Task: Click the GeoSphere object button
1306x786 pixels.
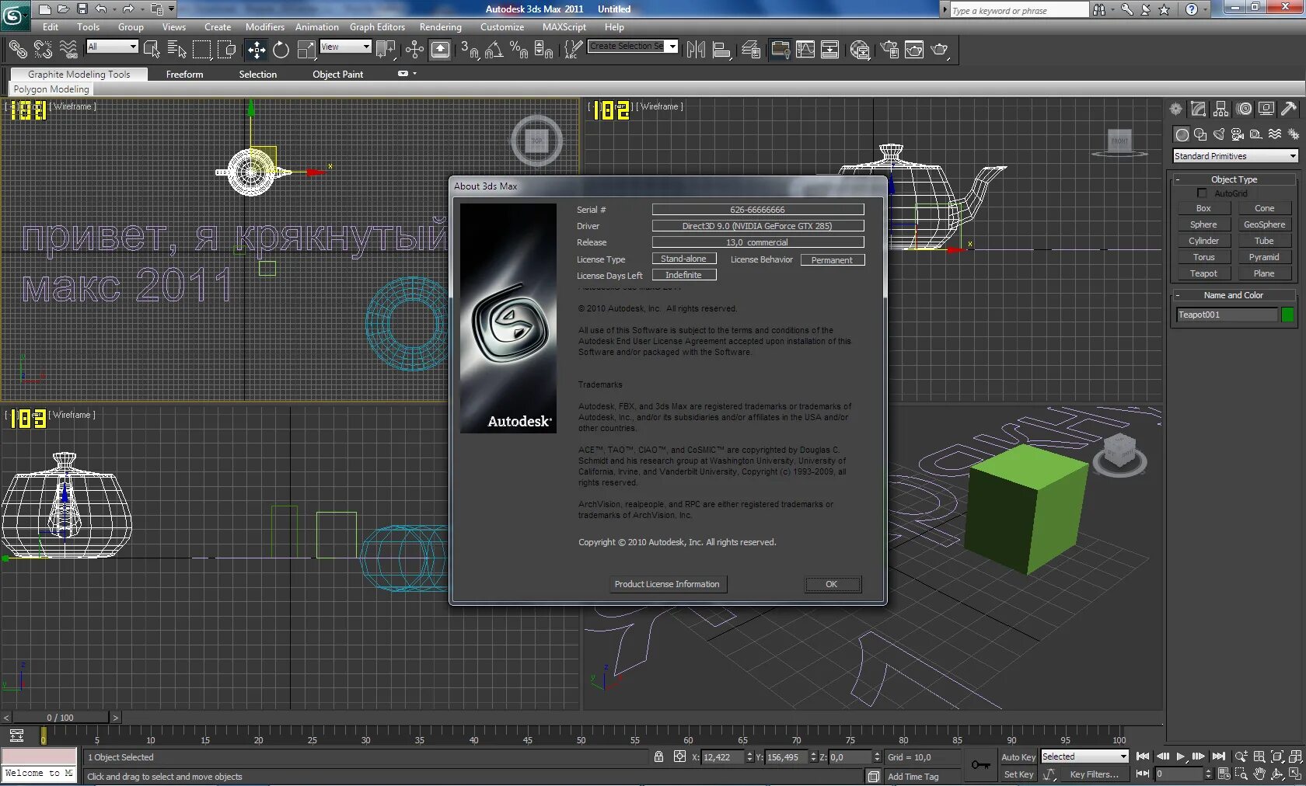Action: pyautogui.click(x=1264, y=224)
